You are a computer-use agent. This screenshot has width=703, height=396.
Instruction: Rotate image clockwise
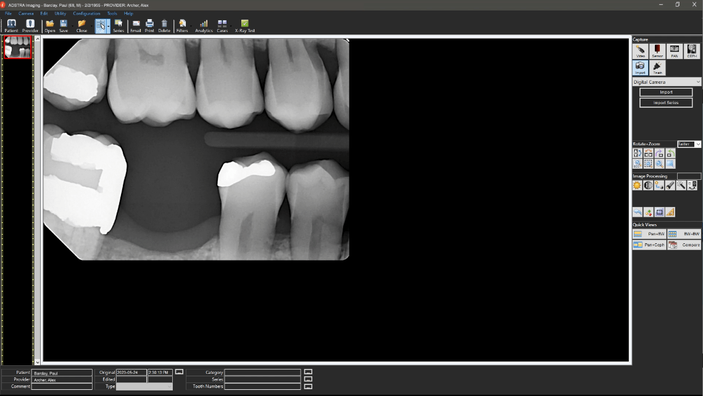(x=659, y=153)
